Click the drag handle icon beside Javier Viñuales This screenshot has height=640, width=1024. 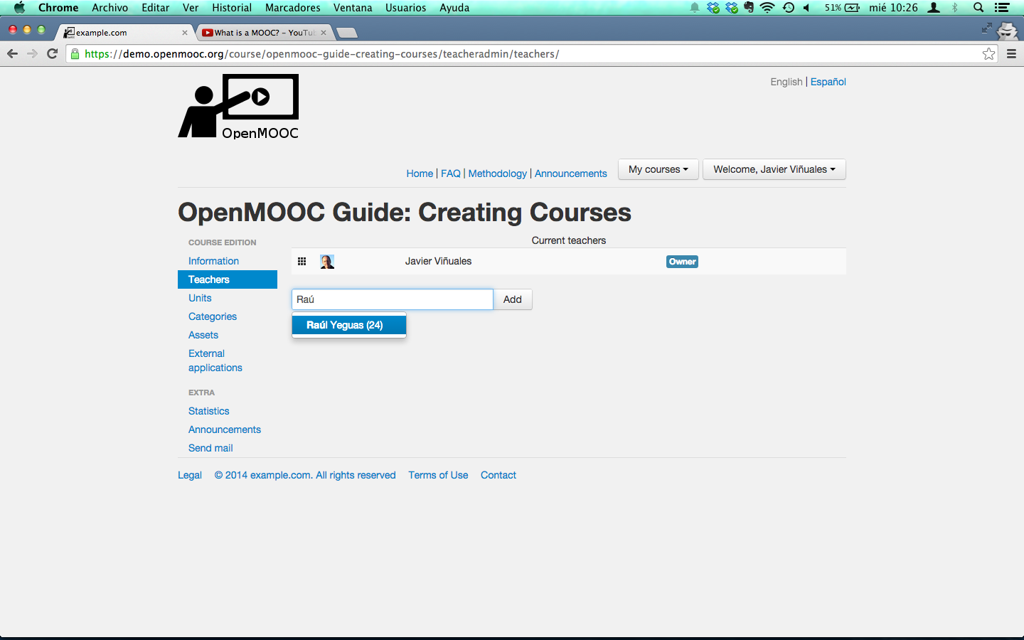click(x=302, y=262)
